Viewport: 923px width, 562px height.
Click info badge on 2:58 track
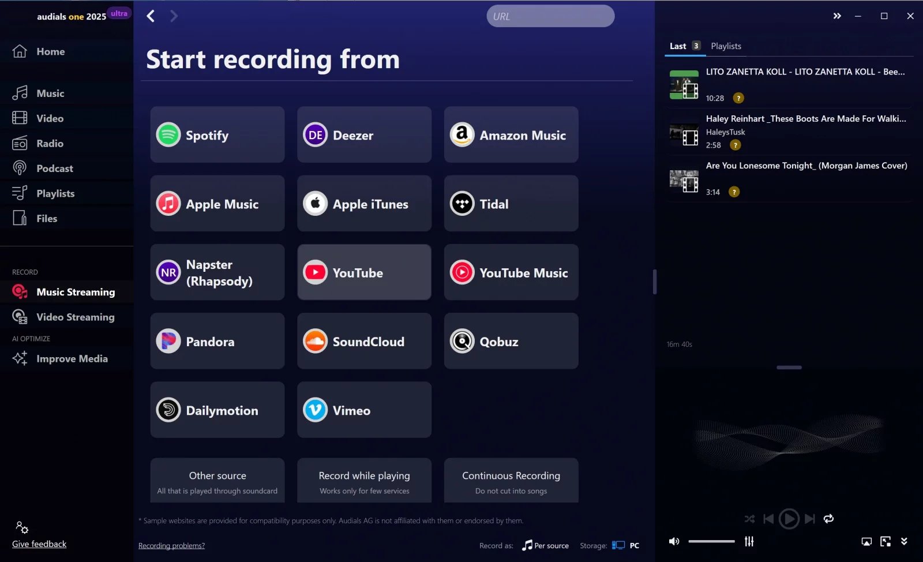tap(736, 145)
